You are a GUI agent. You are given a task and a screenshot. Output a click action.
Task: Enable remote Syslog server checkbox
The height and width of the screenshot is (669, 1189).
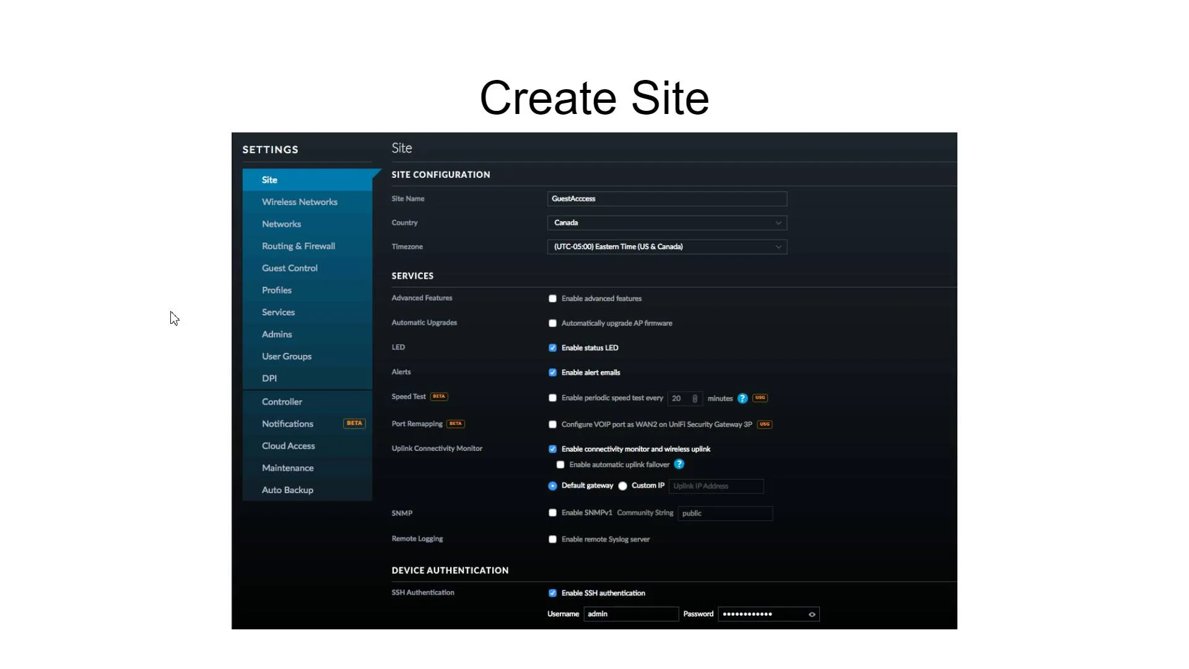(x=552, y=540)
